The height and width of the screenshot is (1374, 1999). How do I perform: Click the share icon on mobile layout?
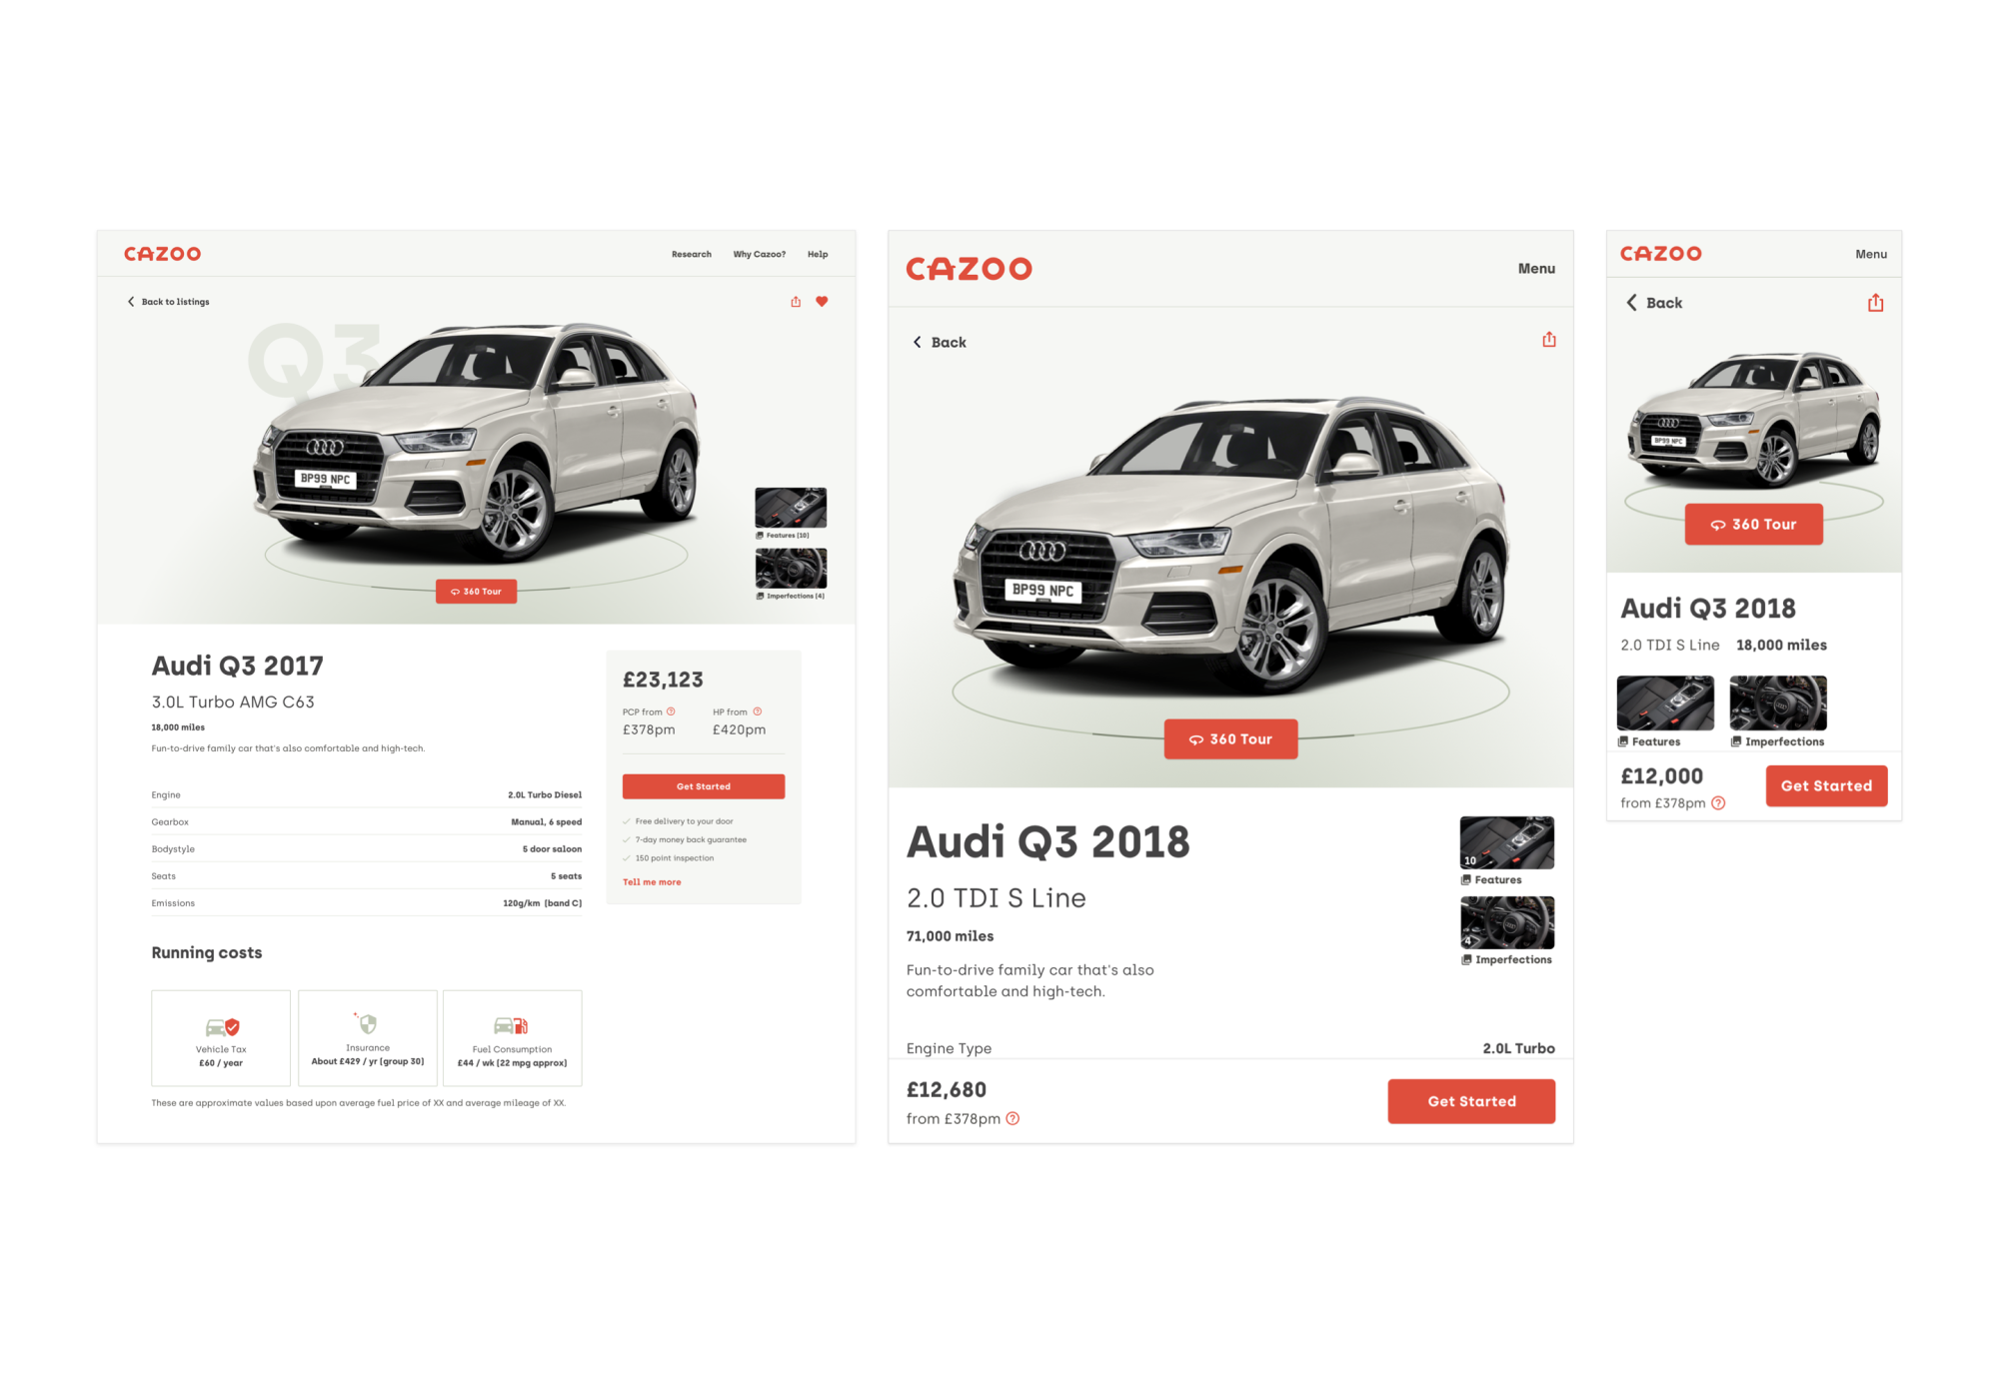click(1876, 303)
